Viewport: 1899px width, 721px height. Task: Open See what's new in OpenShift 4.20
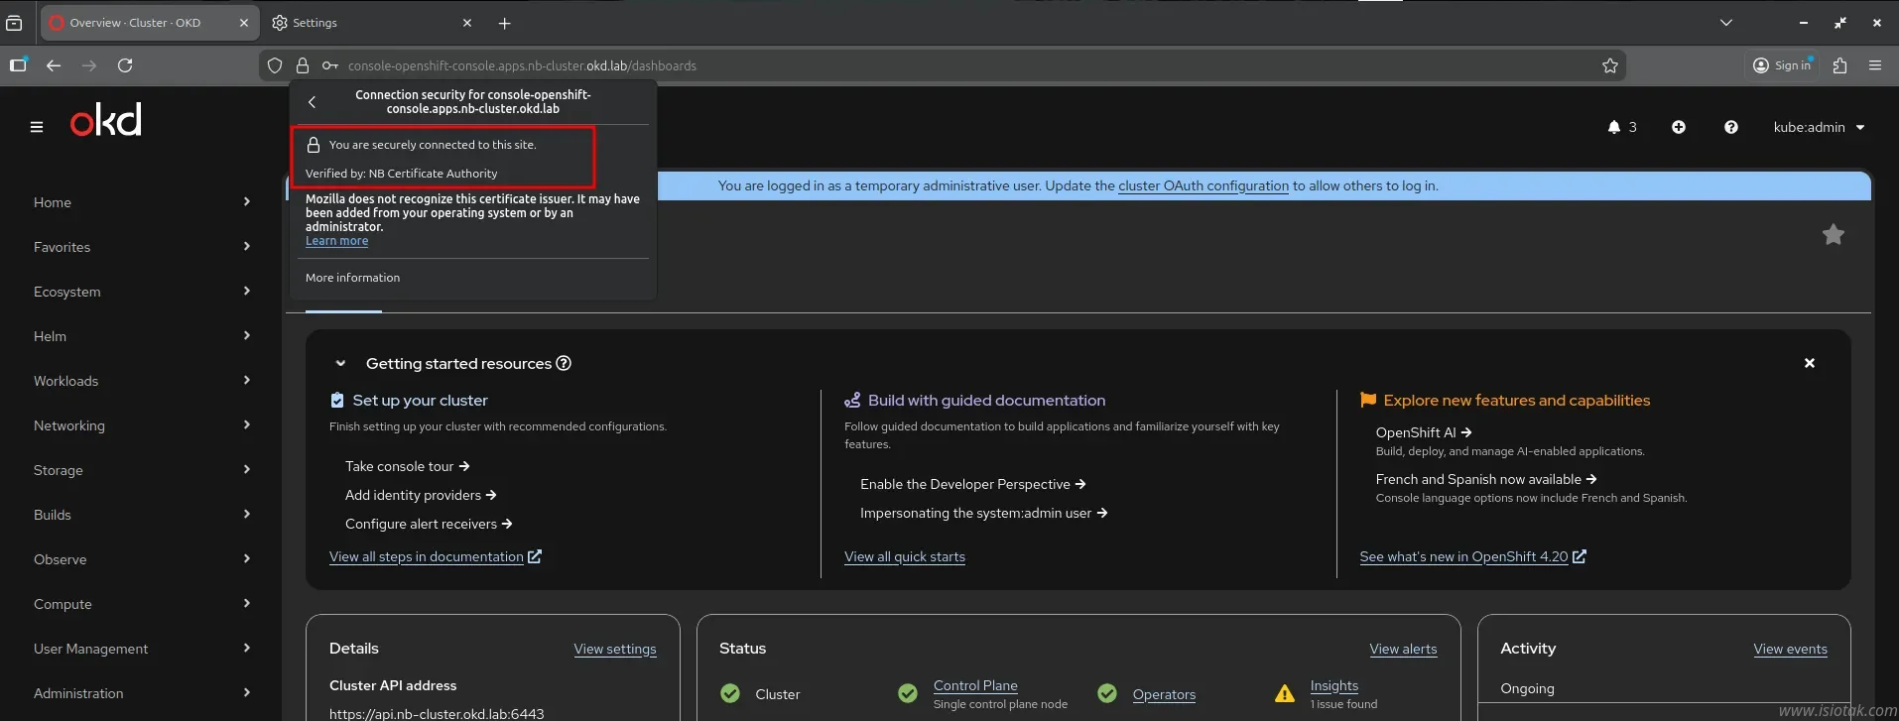tap(1472, 556)
